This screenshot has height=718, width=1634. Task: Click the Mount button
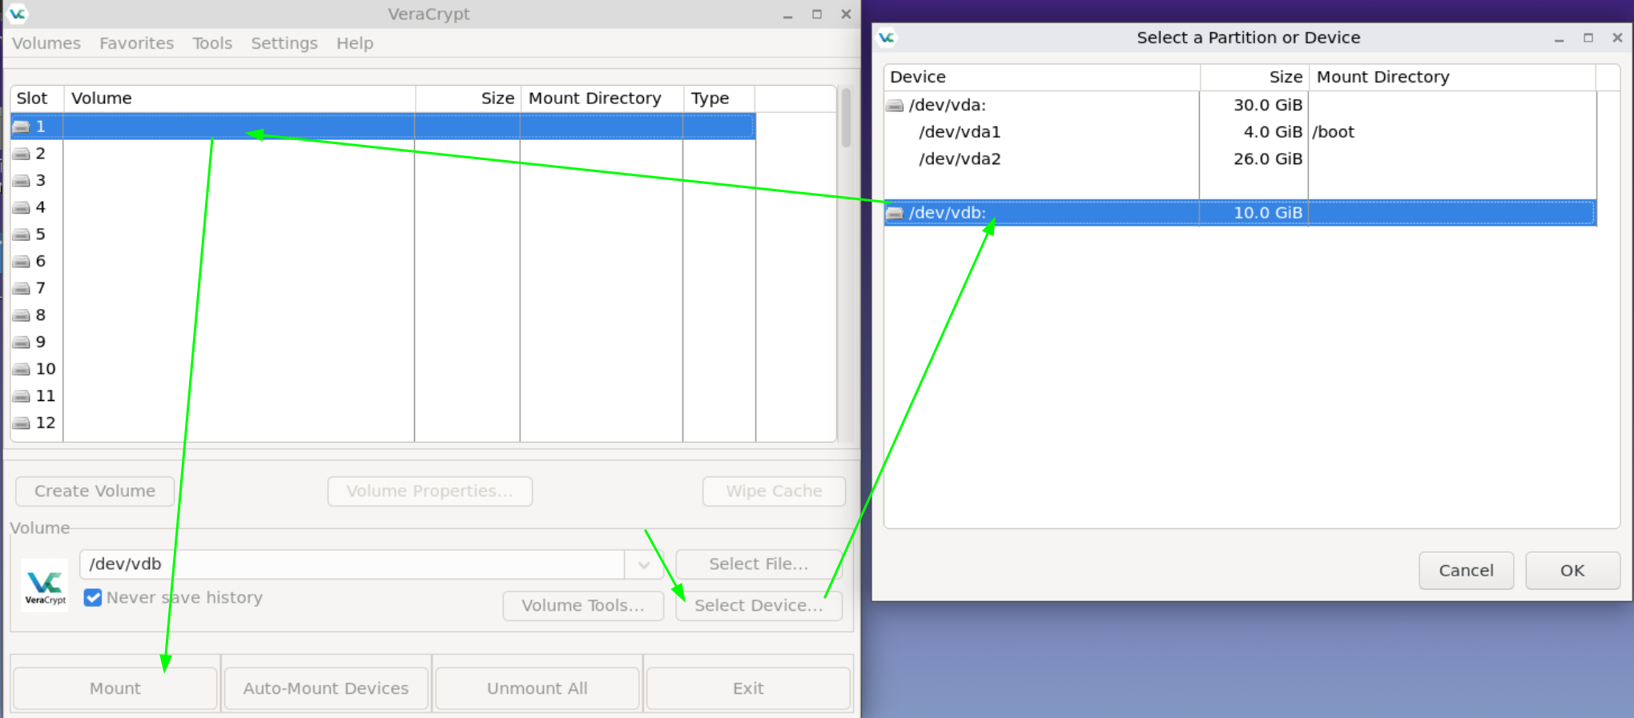pyautogui.click(x=115, y=688)
